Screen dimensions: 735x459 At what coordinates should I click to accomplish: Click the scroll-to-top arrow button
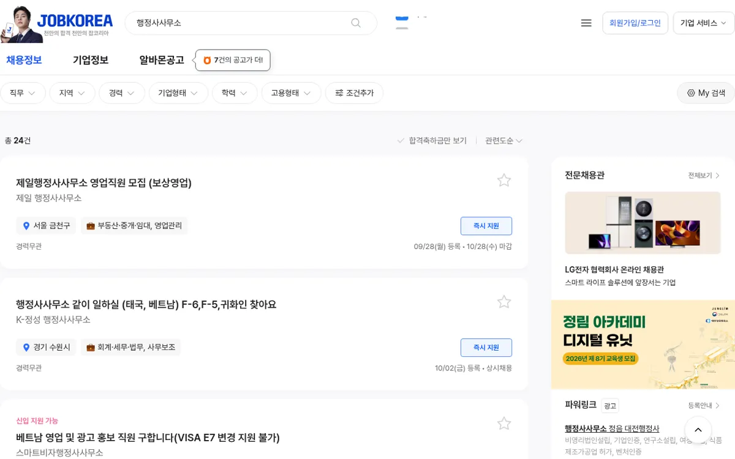click(698, 430)
